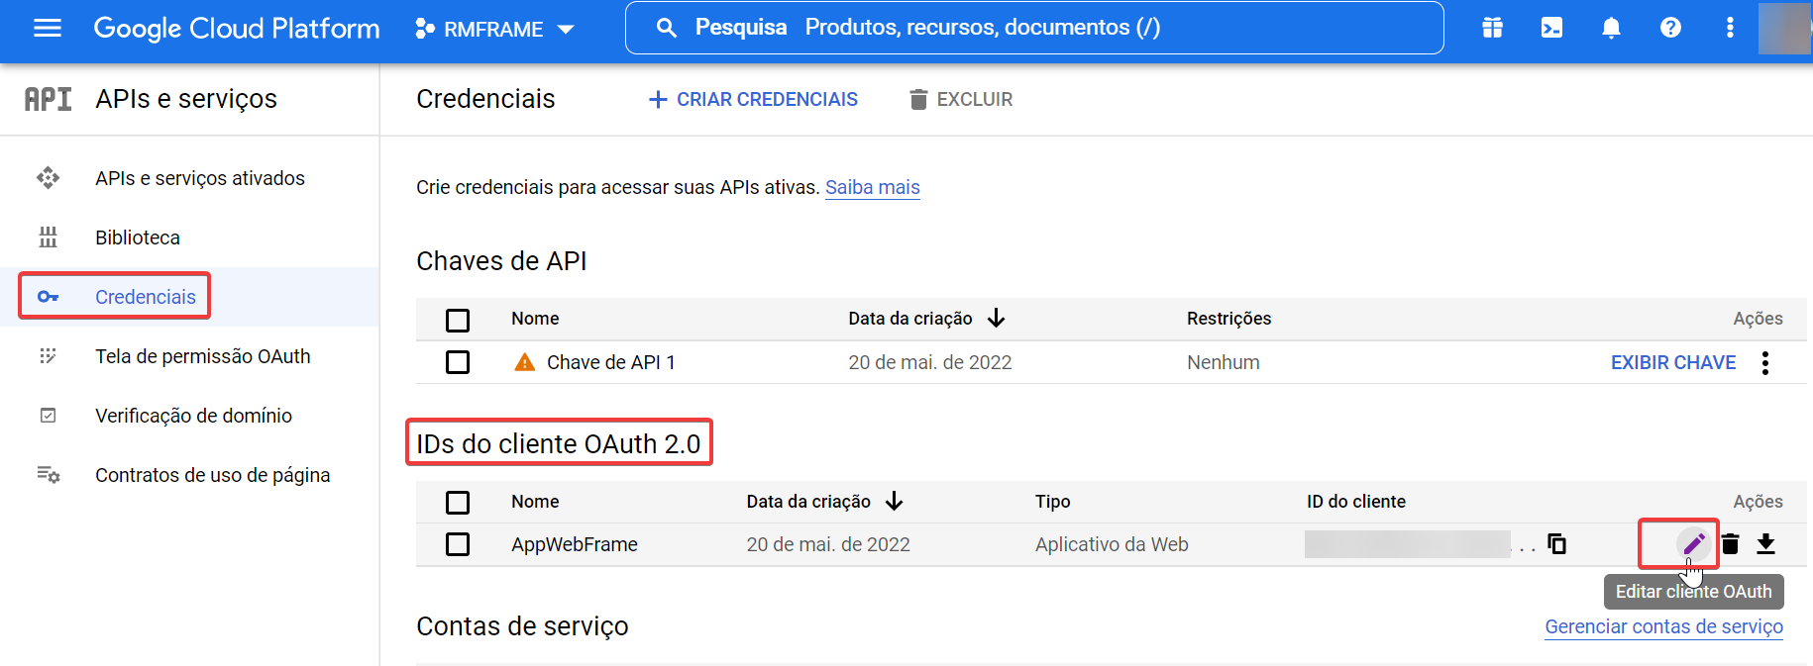Click Data da criação header in API keys
Image resolution: width=1813 pixels, height=666 pixels.
point(910,319)
